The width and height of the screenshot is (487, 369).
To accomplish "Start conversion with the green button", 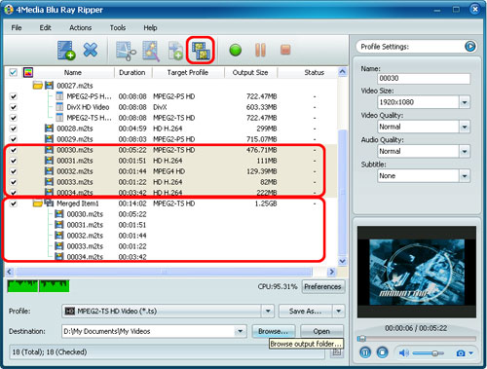I will pos(236,51).
